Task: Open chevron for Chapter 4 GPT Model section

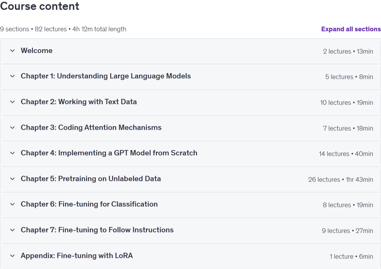Action: (x=12, y=153)
